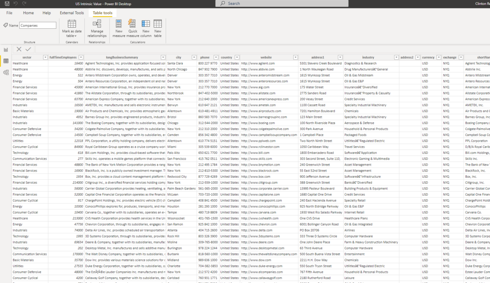The image size is (490, 283).
Task: Select the address1 column header
Action: coord(318,57)
